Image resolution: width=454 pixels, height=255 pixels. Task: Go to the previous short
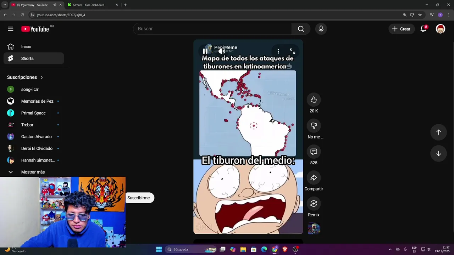[438, 132]
